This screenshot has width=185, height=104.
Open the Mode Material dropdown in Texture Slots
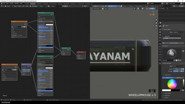coord(179,32)
